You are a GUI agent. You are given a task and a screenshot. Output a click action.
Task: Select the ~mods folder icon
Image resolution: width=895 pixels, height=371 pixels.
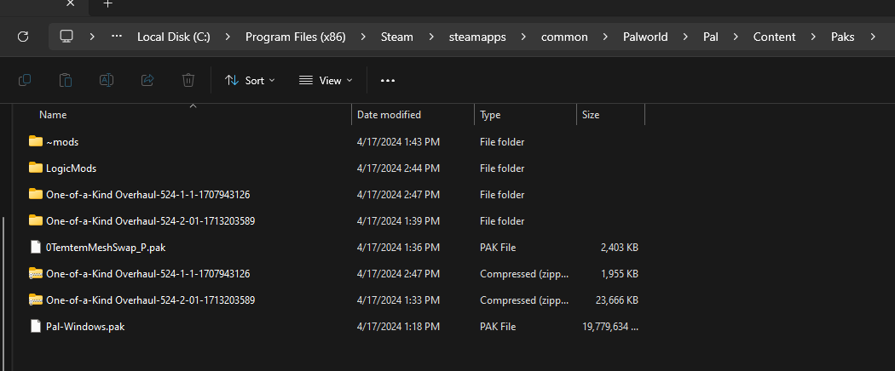36,141
